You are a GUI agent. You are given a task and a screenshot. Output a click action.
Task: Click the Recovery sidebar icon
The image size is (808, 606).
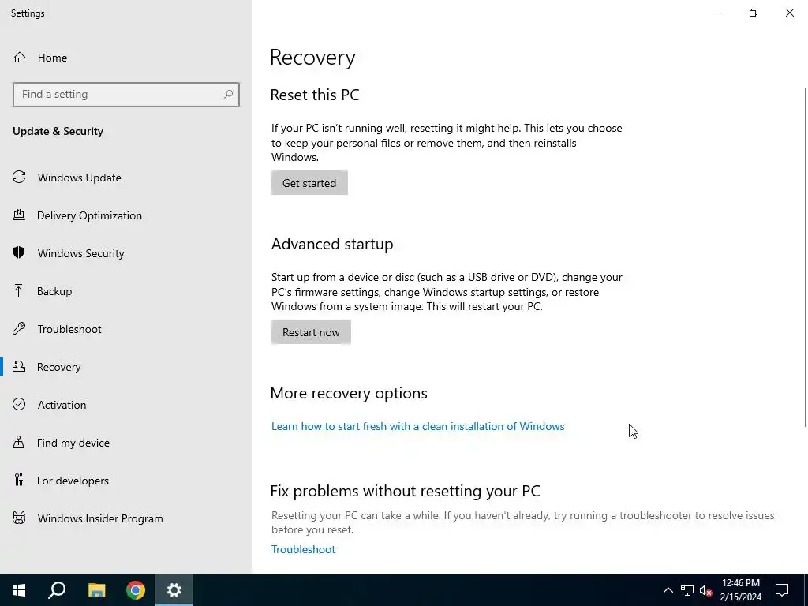click(x=19, y=366)
